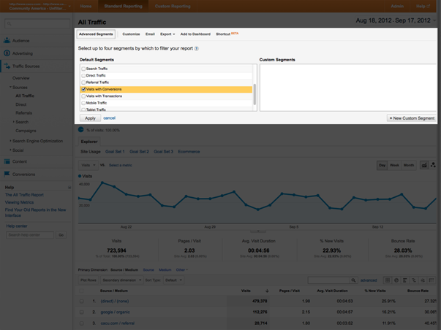The width and height of the screenshot is (441, 330).
Task: Uncheck Visits with Conversions segment
Action: [x=83, y=89]
